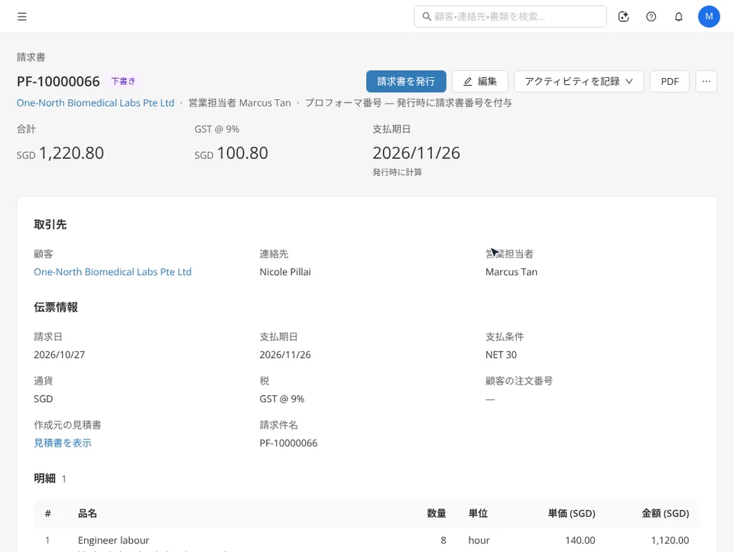Screen dimensions: 734x552
Task: Follow the 見積書を表示 link
Action: click(x=63, y=443)
